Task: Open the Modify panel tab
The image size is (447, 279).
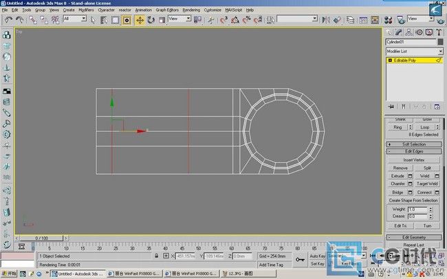Action: point(399,32)
